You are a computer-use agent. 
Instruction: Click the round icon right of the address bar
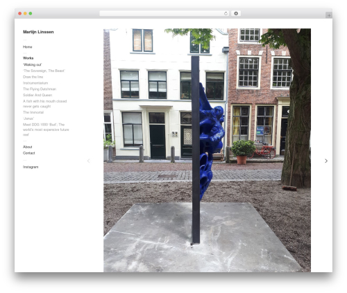pyautogui.click(x=236, y=14)
